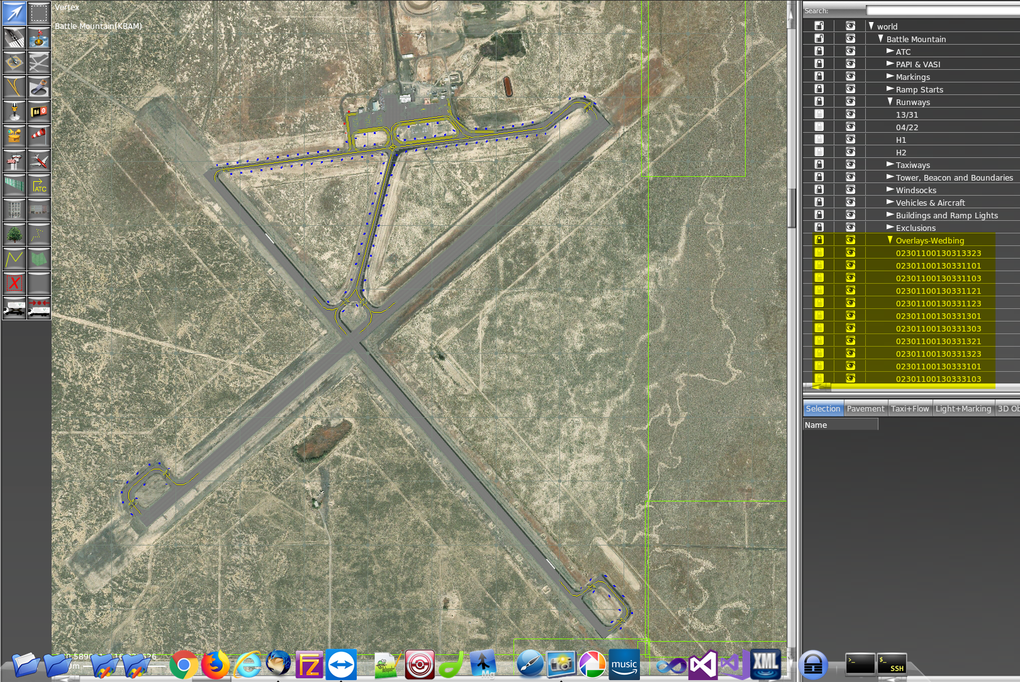Choose the Forest tree tool
This screenshot has width=1020, height=682.
pyautogui.click(x=14, y=234)
